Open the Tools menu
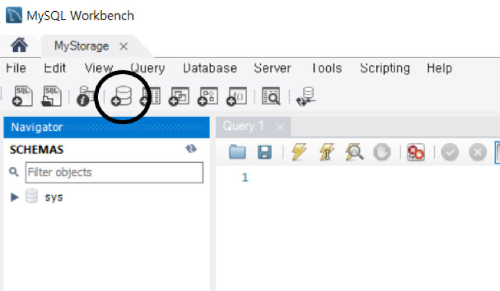 pyautogui.click(x=327, y=68)
